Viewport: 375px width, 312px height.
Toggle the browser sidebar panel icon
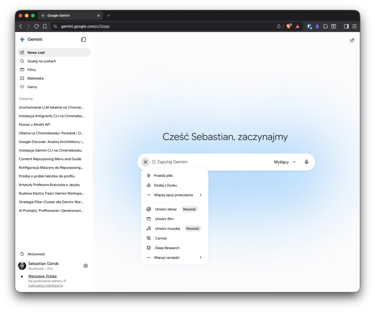click(x=346, y=26)
